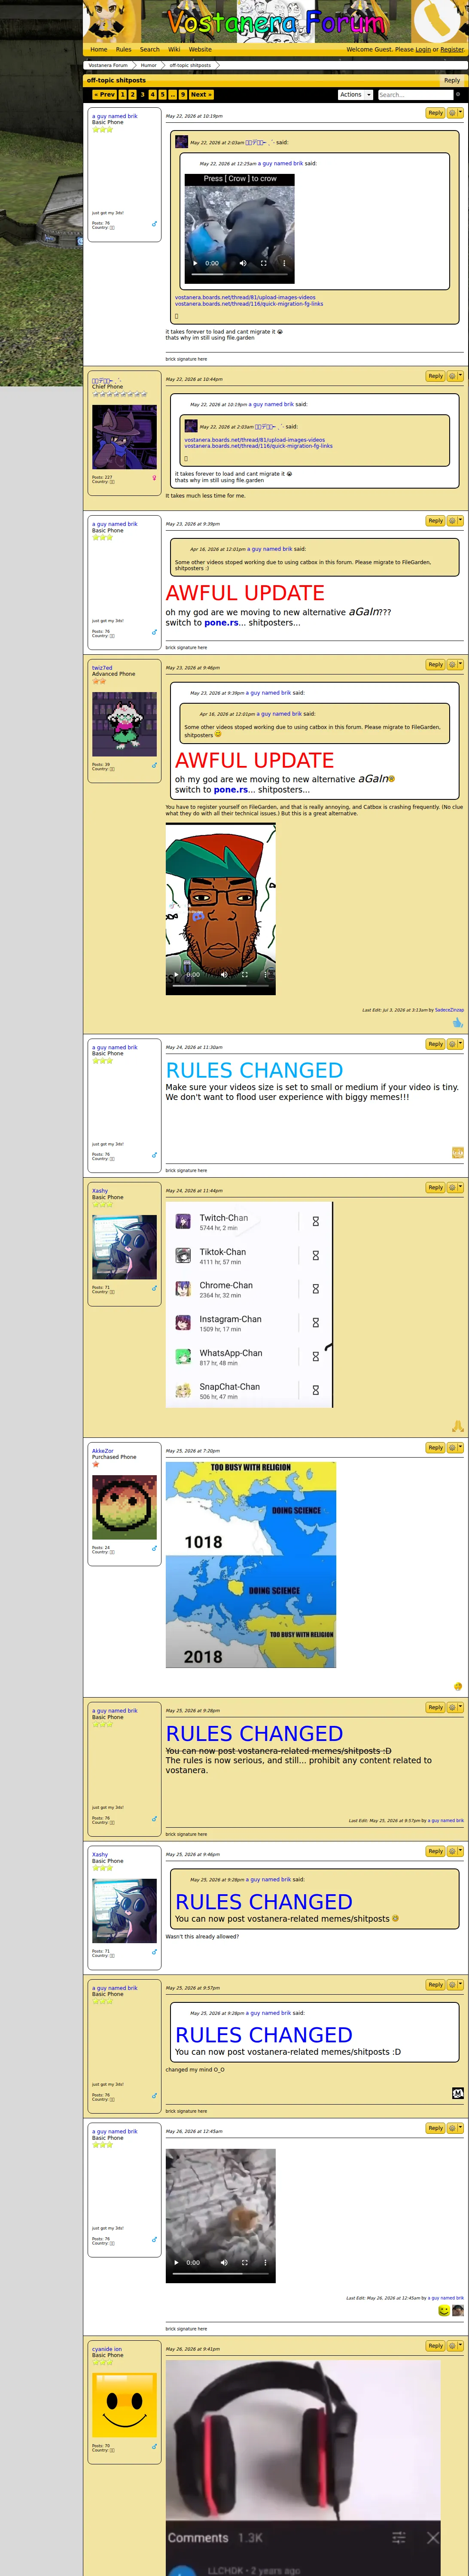The image size is (469, 2576).
Task: Open the Home menu item
Action: click(x=99, y=49)
